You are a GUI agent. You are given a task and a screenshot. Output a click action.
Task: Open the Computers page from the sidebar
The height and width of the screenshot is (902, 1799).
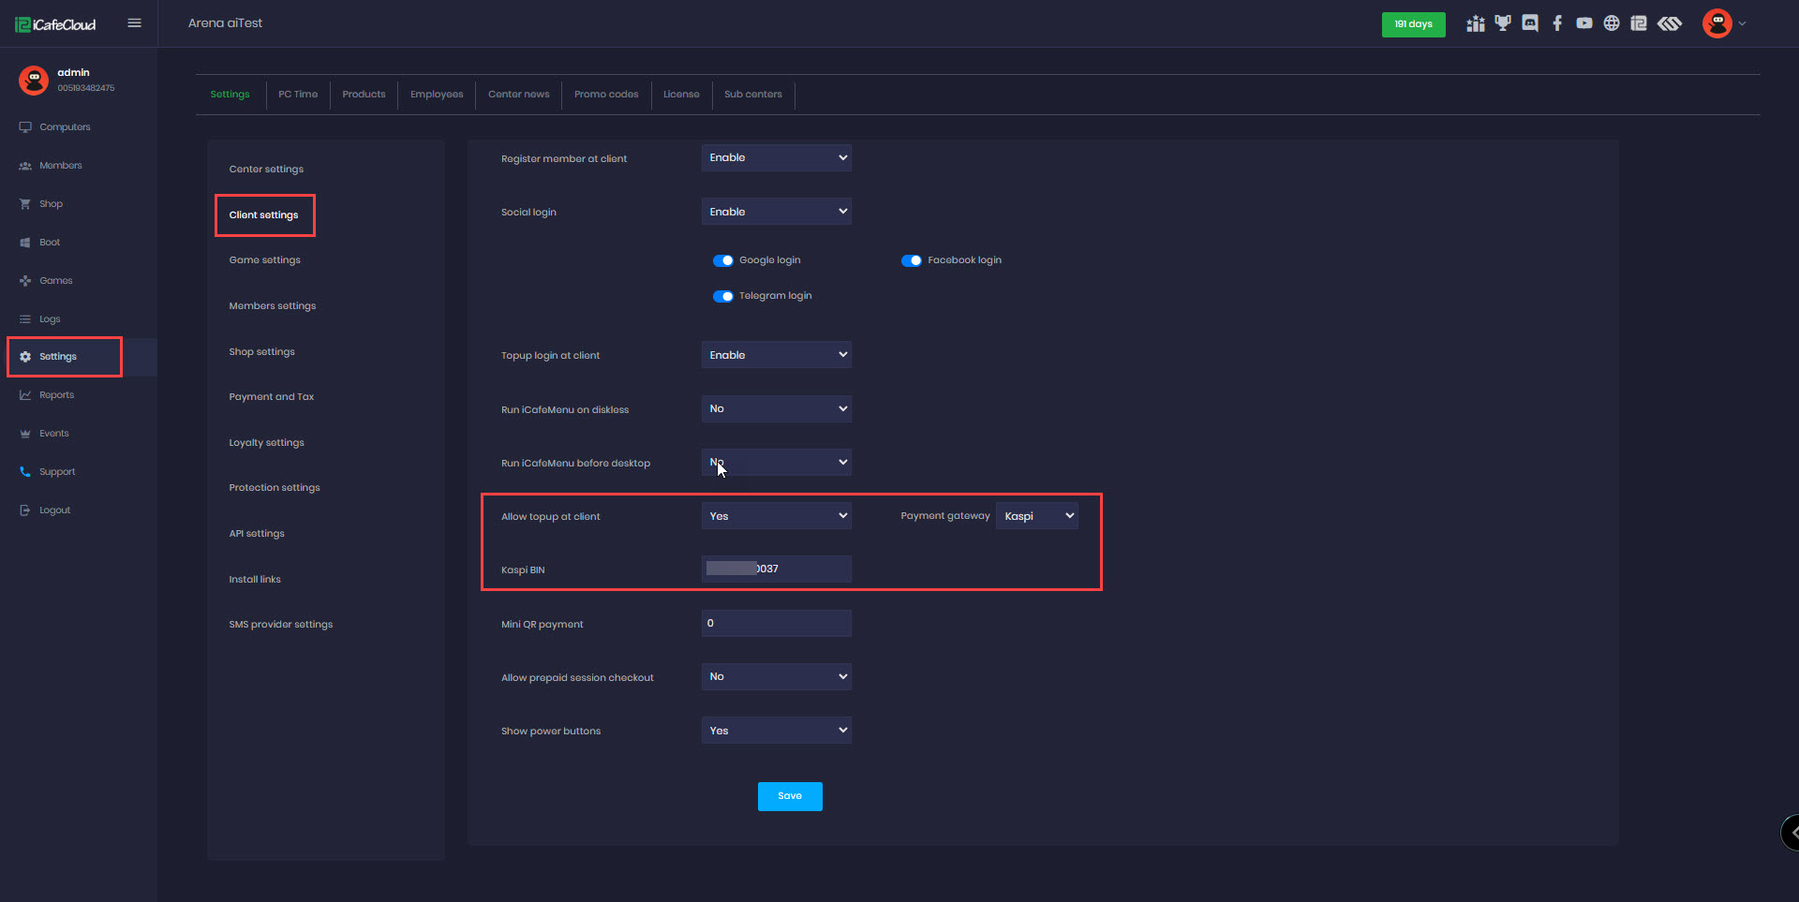tap(65, 127)
